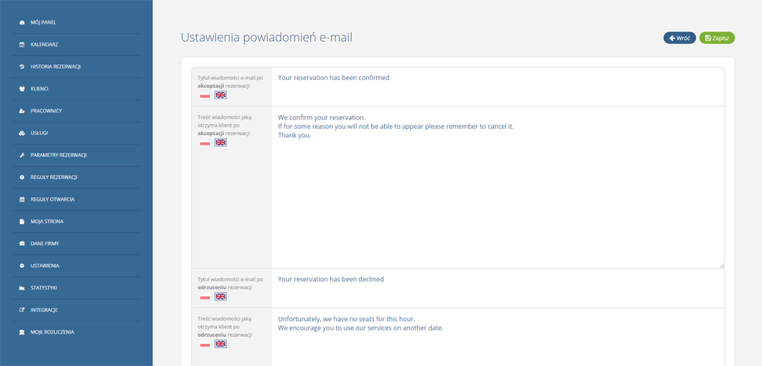Click the chart icon beside Statystyki
The width and height of the screenshot is (762, 366).
(x=22, y=288)
